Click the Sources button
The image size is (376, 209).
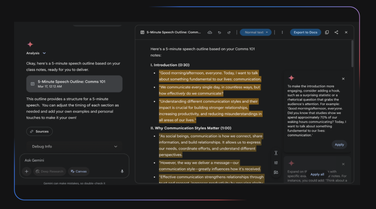click(x=39, y=131)
